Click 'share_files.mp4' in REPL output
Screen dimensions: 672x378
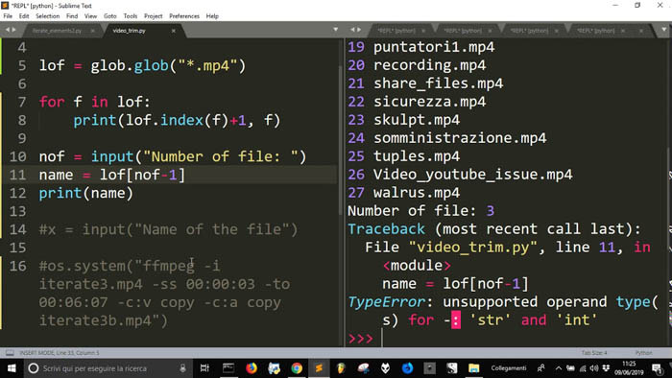point(438,83)
